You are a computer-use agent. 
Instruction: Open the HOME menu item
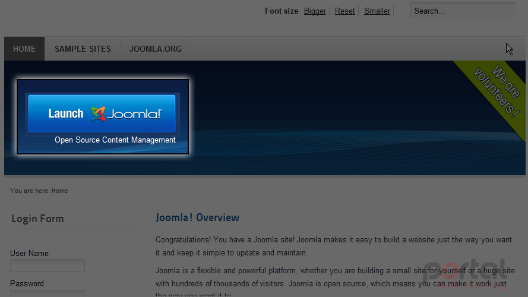[24, 49]
